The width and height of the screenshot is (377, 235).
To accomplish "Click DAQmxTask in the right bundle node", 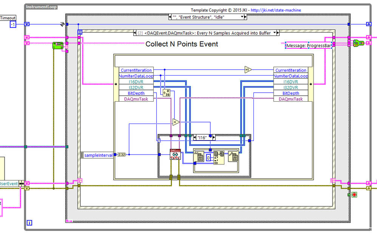I will click(291, 99).
